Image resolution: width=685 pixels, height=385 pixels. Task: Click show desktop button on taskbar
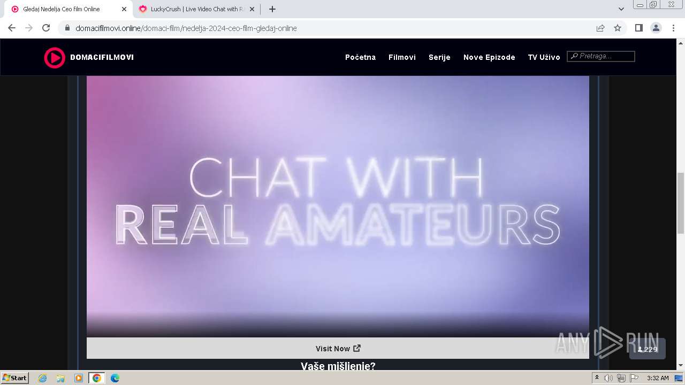tap(679, 378)
